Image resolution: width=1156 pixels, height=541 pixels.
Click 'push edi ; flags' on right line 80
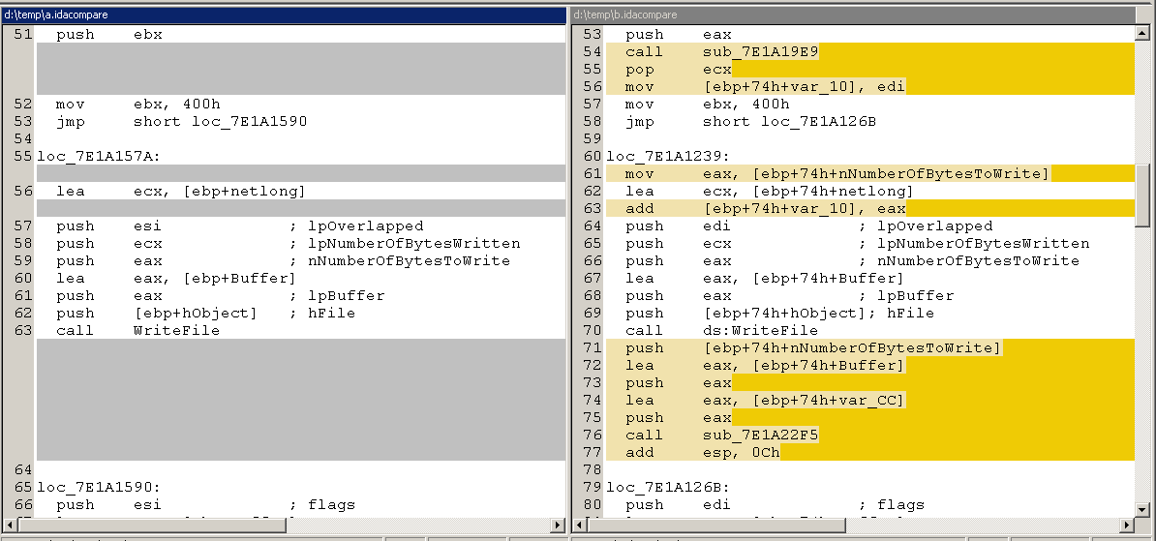(775, 505)
